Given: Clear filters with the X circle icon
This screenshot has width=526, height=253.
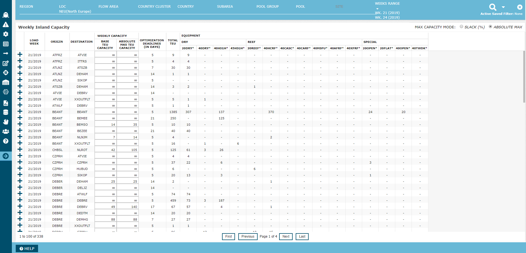Looking at the screenshot, I should click(x=520, y=7).
